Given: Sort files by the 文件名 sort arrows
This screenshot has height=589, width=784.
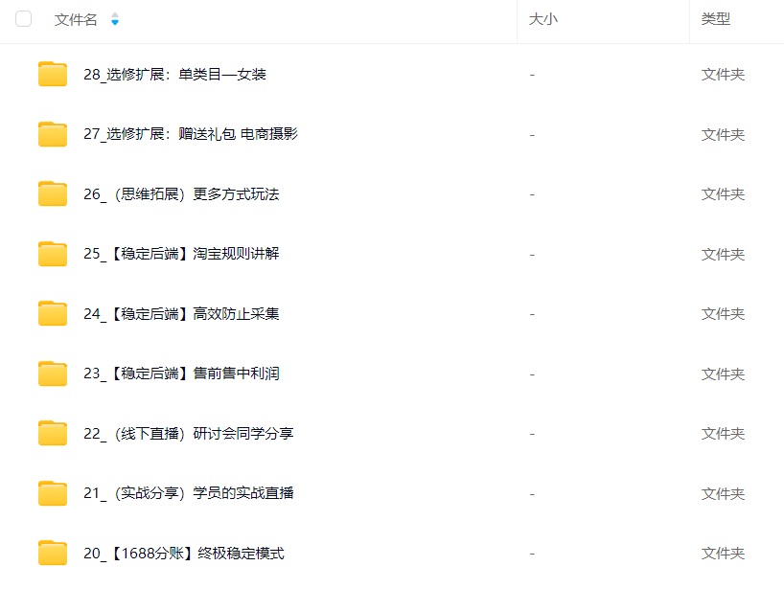Looking at the screenshot, I should tap(114, 19).
